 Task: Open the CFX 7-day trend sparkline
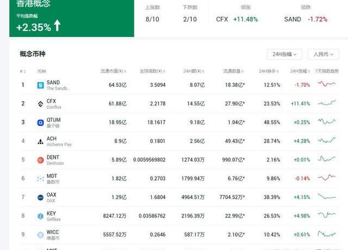tap(326, 102)
